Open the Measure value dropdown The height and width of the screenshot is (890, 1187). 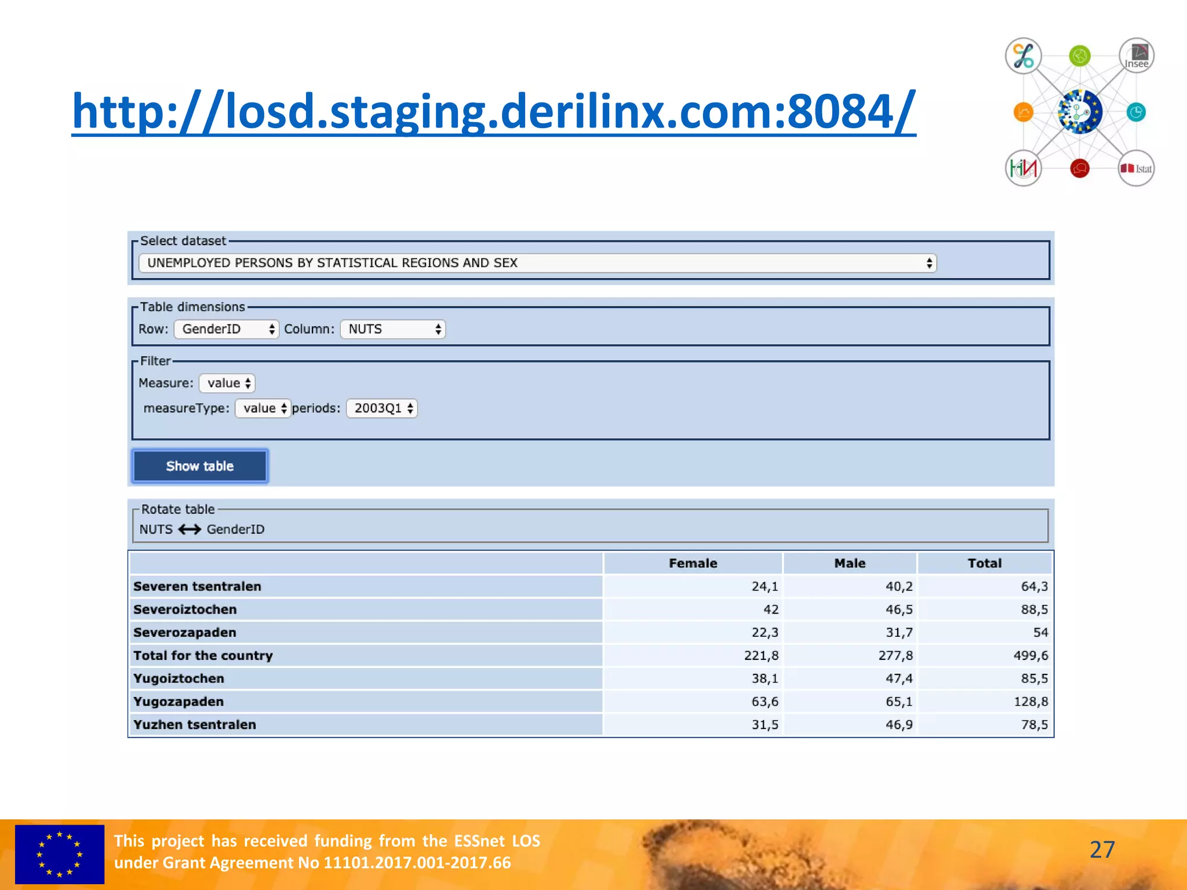[227, 383]
